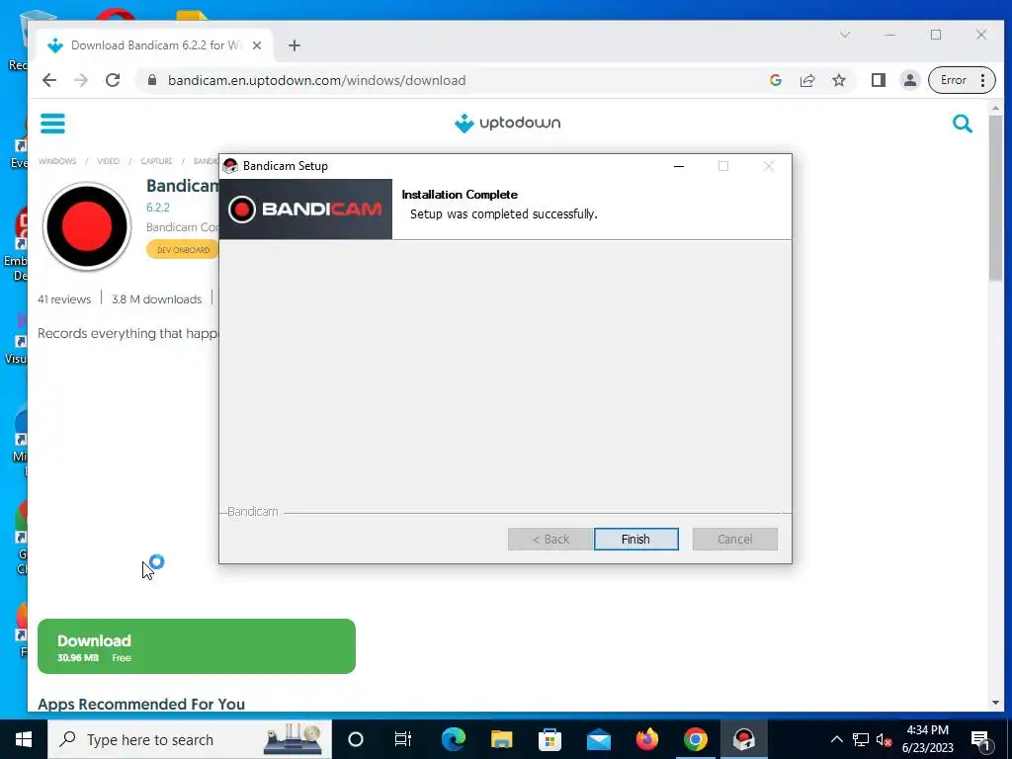This screenshot has width=1012, height=759.
Task: Open Cortana from taskbar
Action: [355, 739]
